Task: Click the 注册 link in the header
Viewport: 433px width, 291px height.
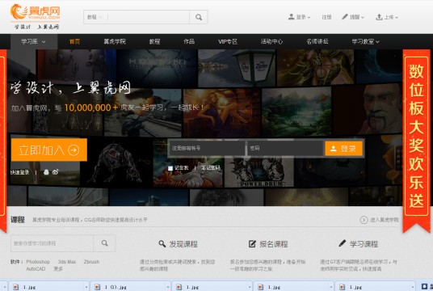Action: click(x=326, y=17)
